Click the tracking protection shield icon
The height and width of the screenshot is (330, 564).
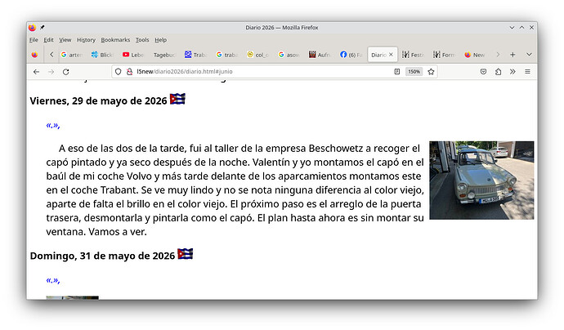click(x=118, y=72)
